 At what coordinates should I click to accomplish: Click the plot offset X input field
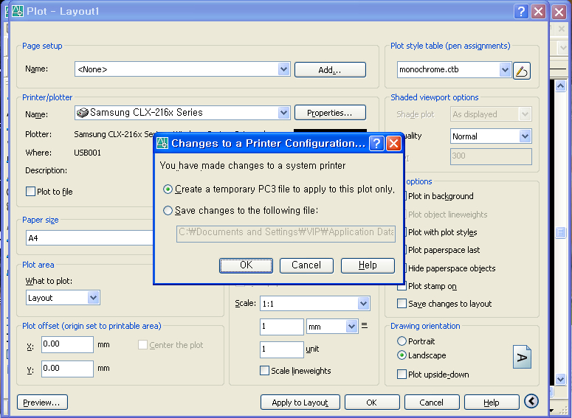tap(67, 344)
